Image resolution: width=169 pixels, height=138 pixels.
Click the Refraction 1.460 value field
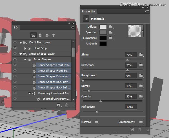click(131, 107)
